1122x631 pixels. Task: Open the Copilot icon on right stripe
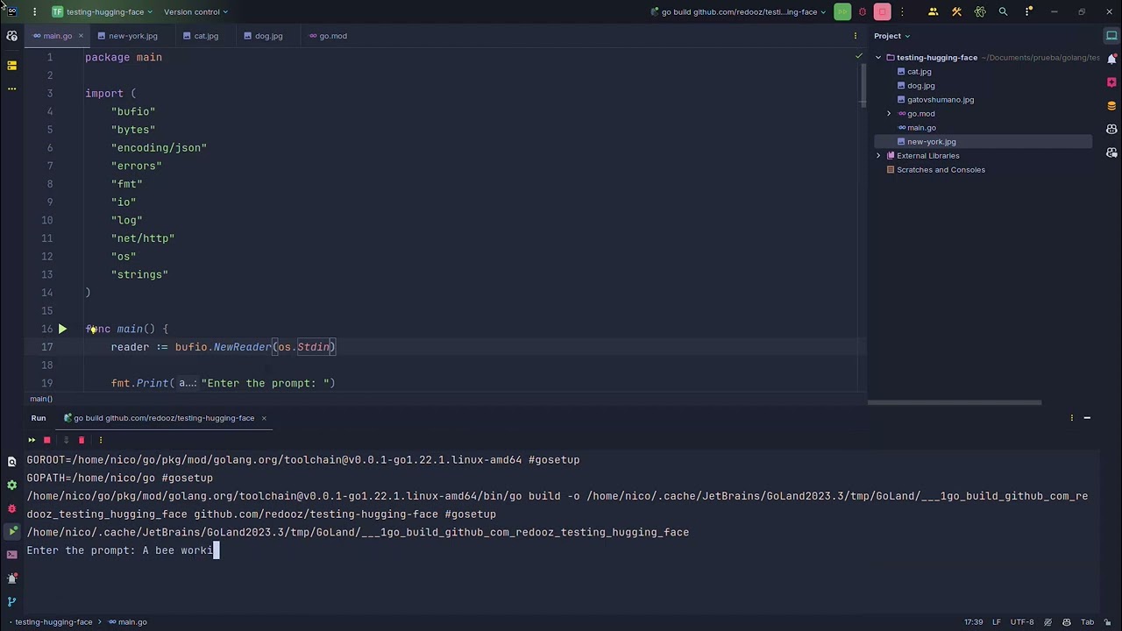click(1111, 129)
